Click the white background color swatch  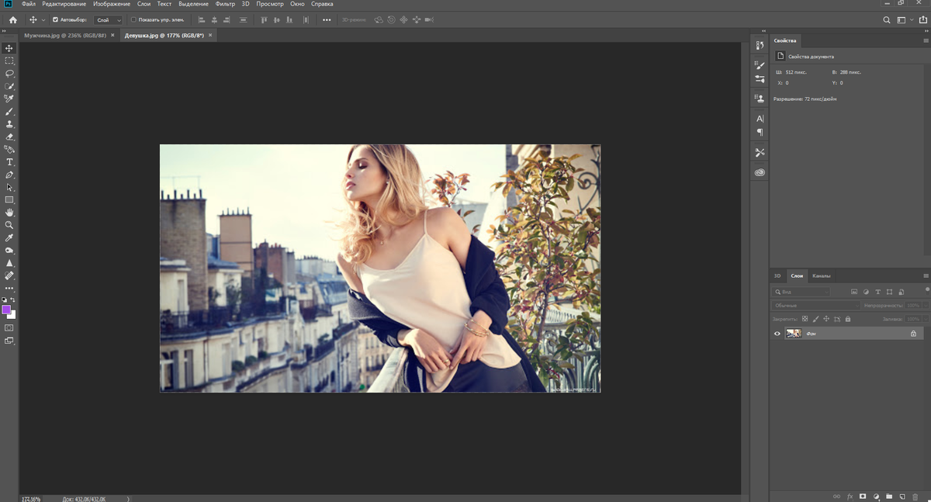point(12,315)
